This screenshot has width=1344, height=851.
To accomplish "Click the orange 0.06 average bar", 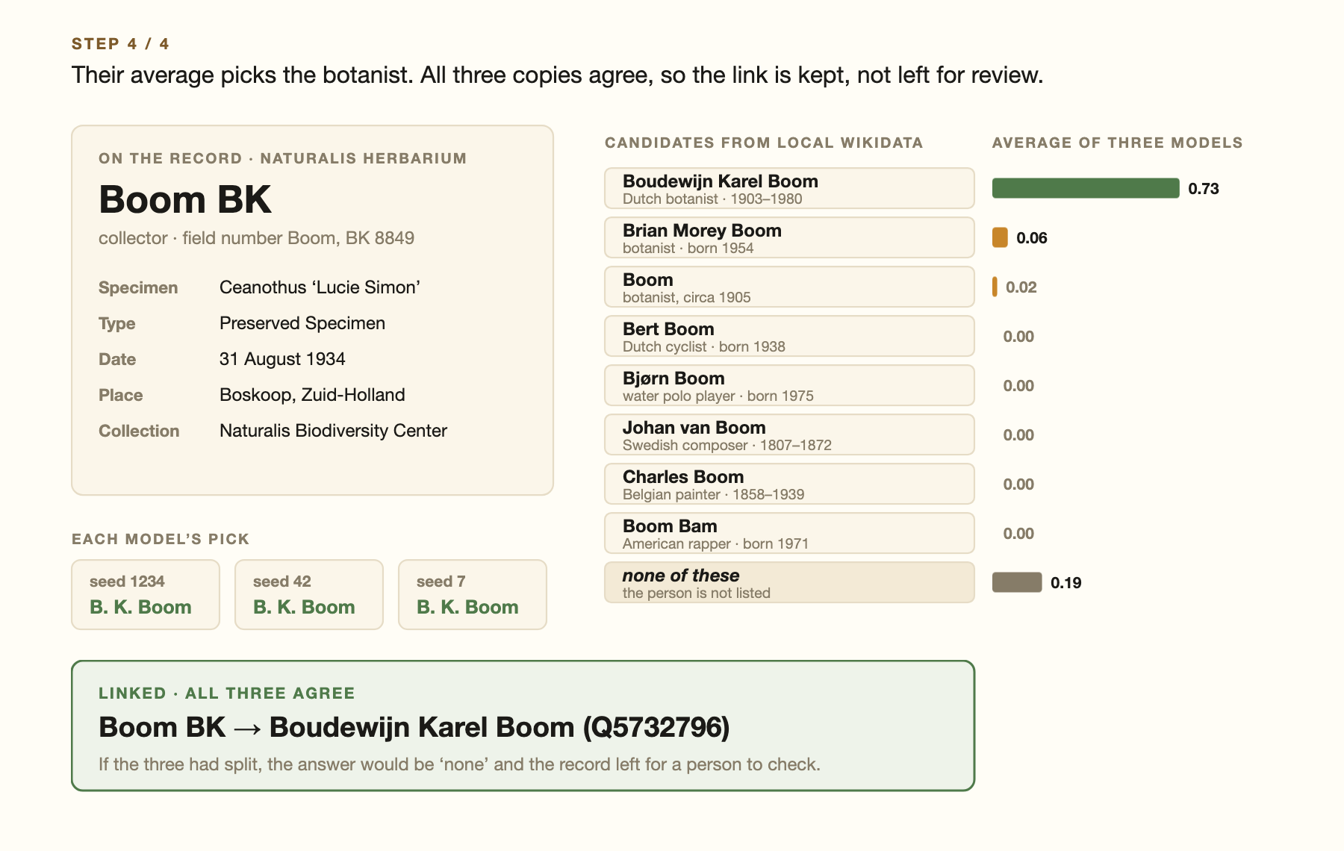I will tap(1000, 237).
